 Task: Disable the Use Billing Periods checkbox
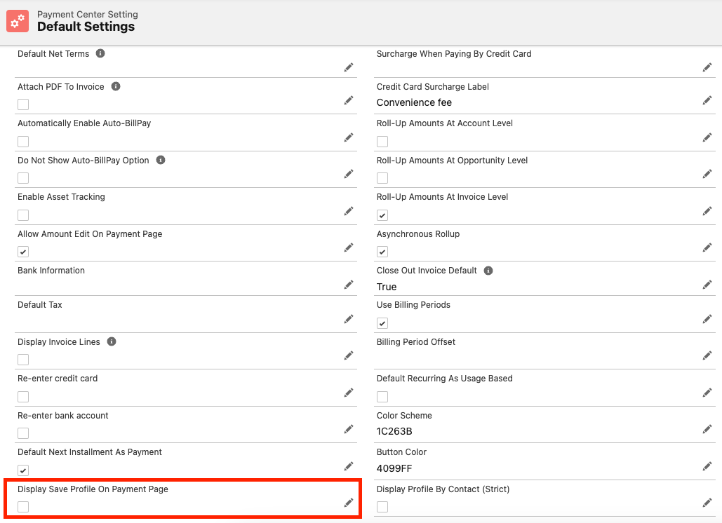coord(382,323)
